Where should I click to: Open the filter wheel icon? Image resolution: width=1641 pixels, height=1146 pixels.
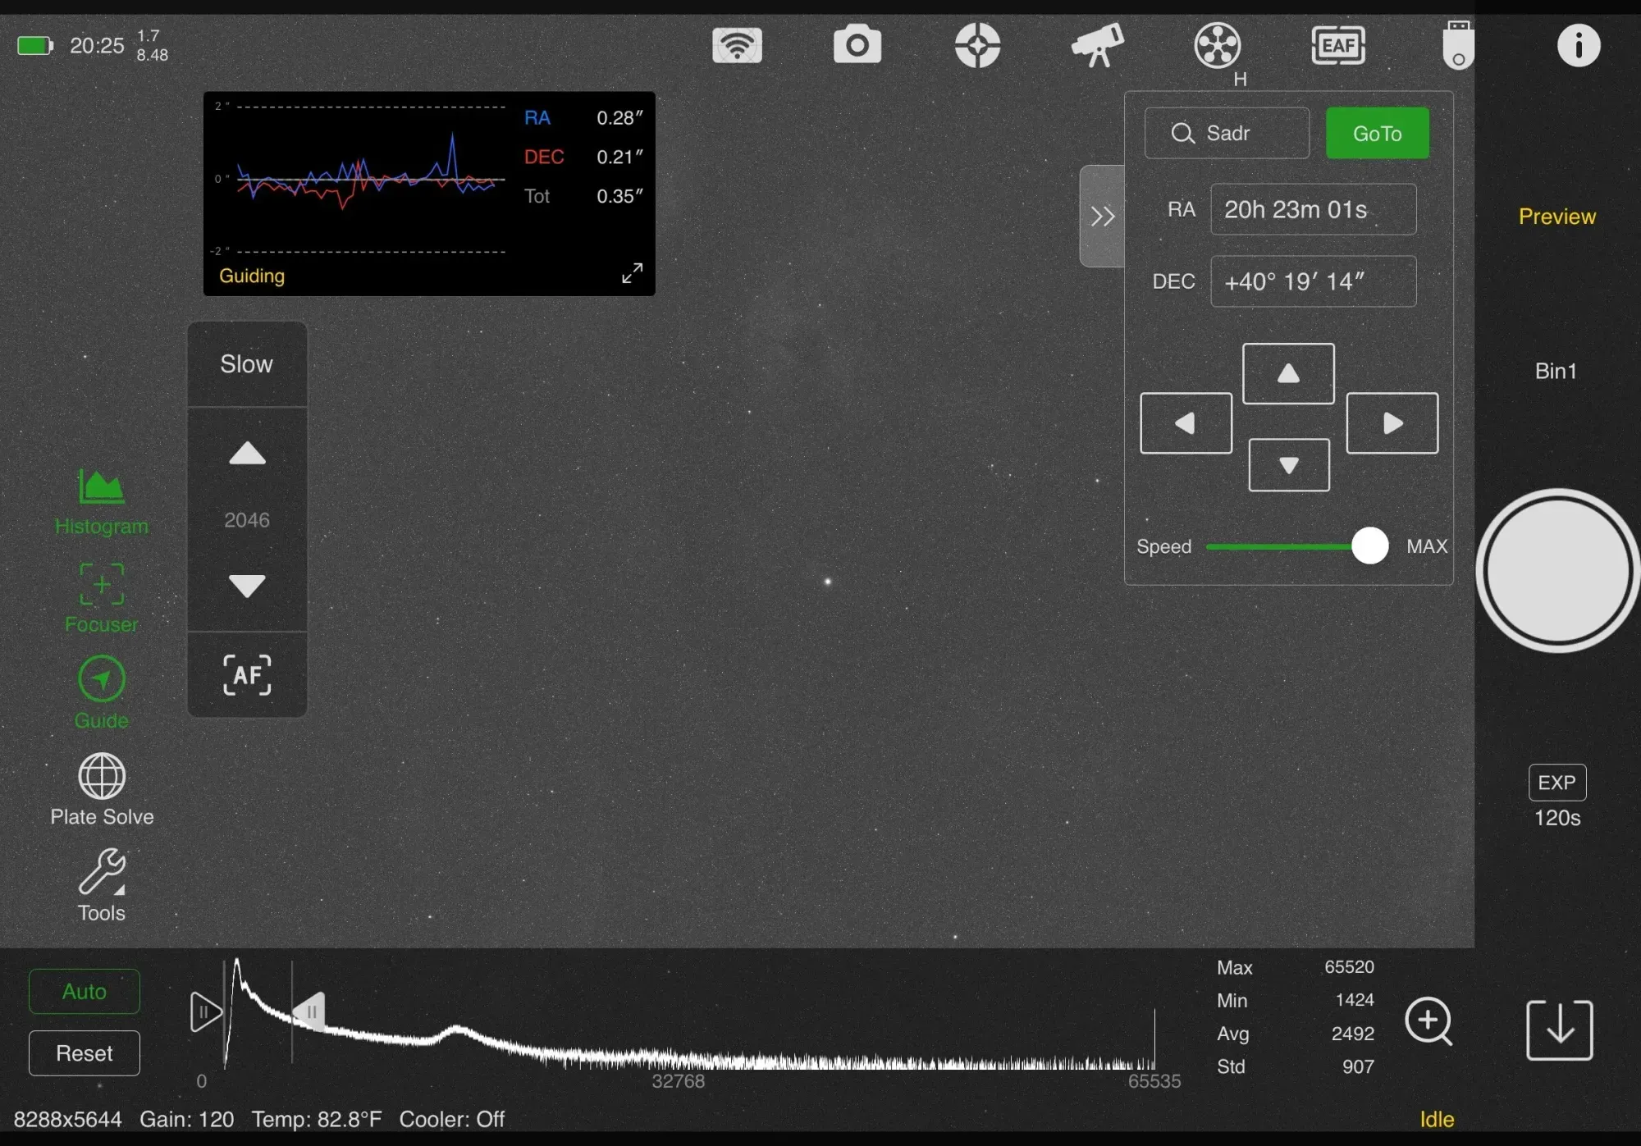click(1217, 45)
